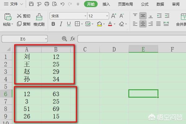Click the fx insert function icon
Viewport: 186px width, 124px height.
73,39
